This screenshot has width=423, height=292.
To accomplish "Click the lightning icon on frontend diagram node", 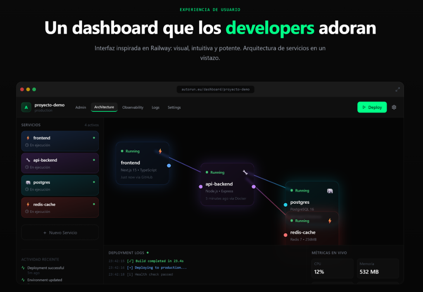I will 160,151.
